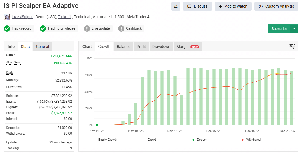Click the Dec 05, '25 axis label
The height and width of the screenshot is (153, 298).
tap(214, 131)
